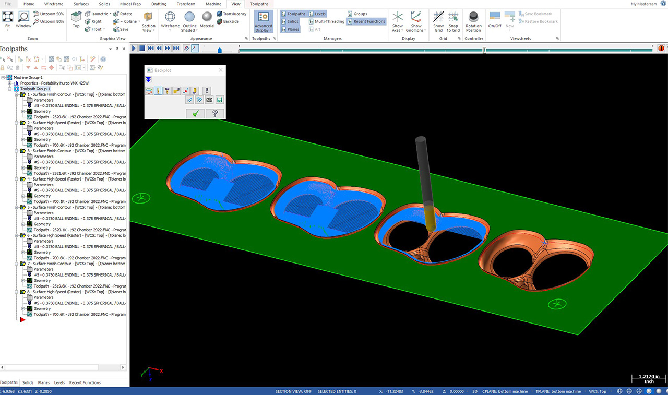Image resolution: width=668 pixels, height=395 pixels.
Task: Select the Window zoom tool
Action: pos(23,19)
